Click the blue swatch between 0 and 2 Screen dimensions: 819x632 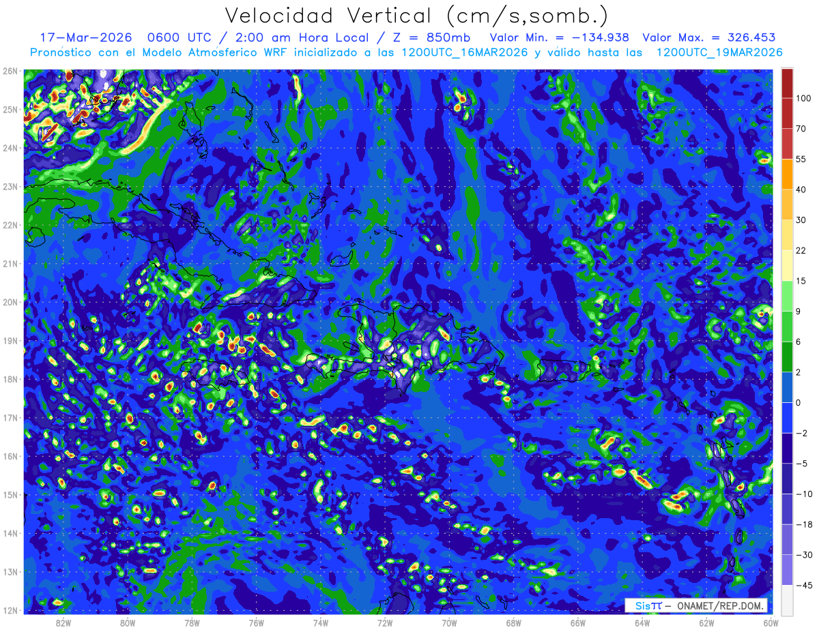pos(787,387)
